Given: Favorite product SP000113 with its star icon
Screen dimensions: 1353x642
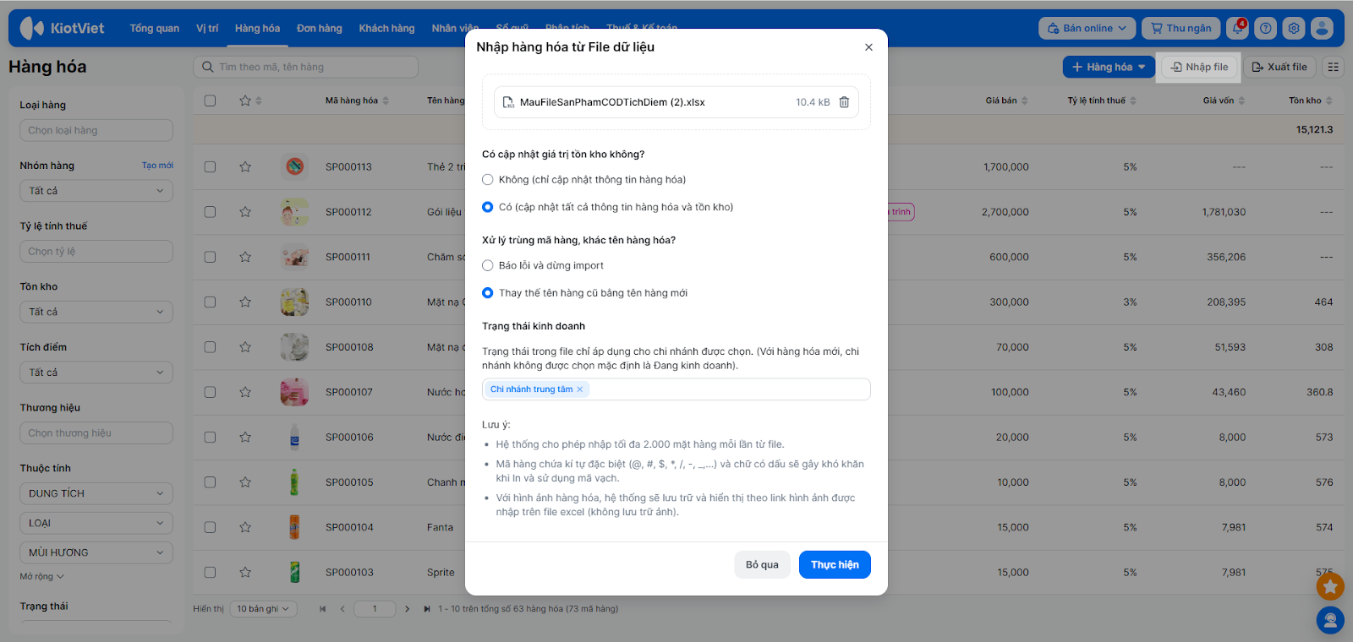Looking at the screenshot, I should tap(245, 167).
